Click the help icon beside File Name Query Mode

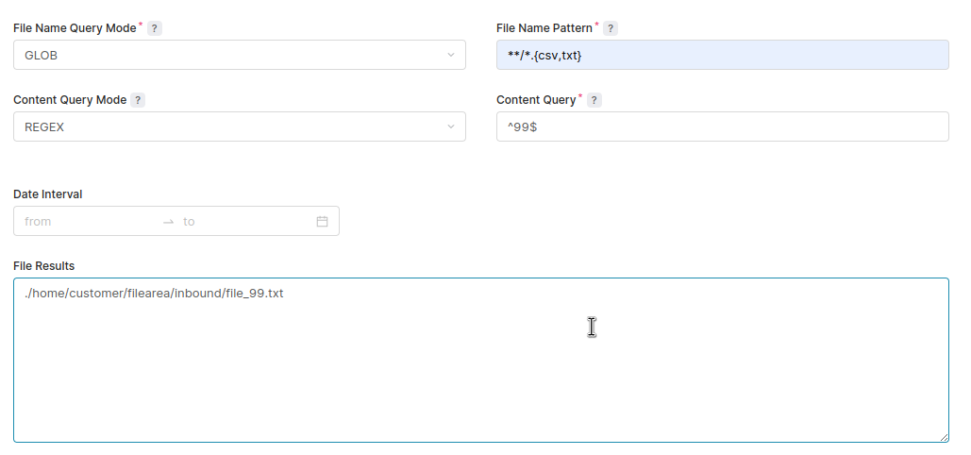[x=155, y=28]
